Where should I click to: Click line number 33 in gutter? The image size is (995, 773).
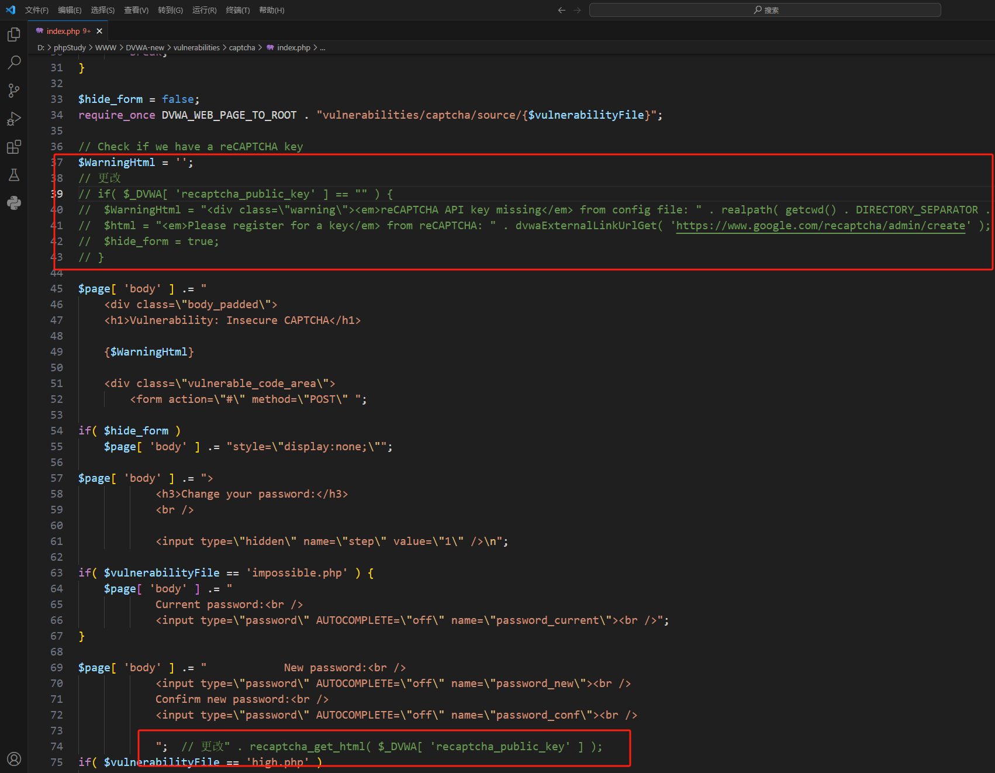click(x=57, y=99)
